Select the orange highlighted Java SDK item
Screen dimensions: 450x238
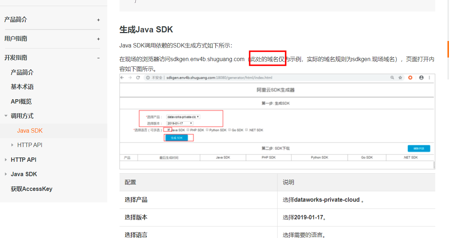point(30,131)
